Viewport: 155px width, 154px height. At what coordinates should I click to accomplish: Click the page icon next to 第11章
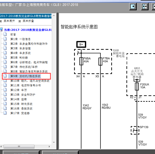point(5,85)
